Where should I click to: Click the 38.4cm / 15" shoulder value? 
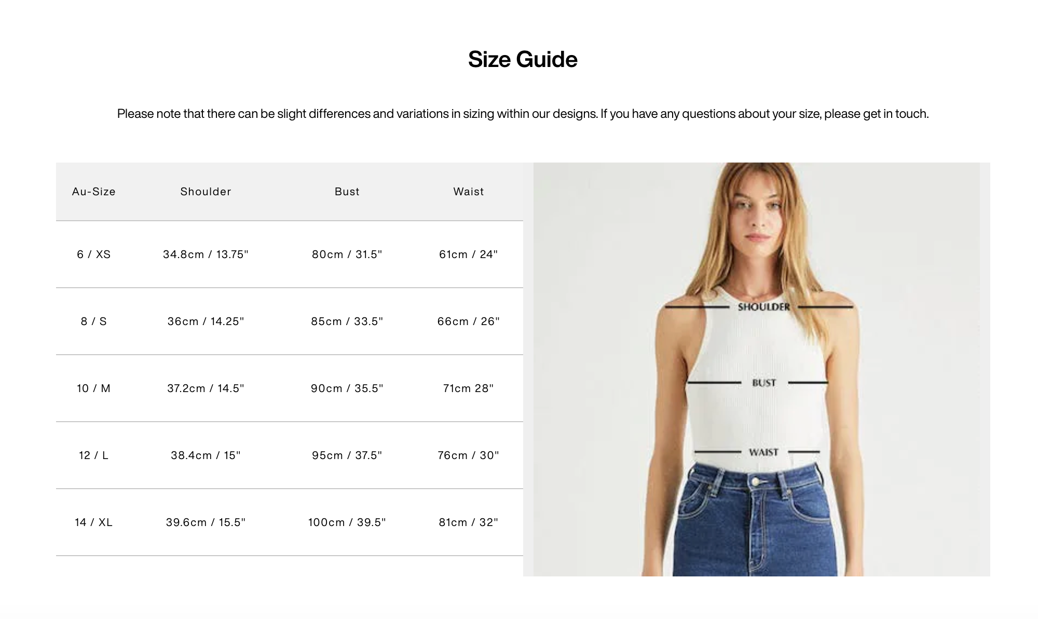click(x=206, y=455)
